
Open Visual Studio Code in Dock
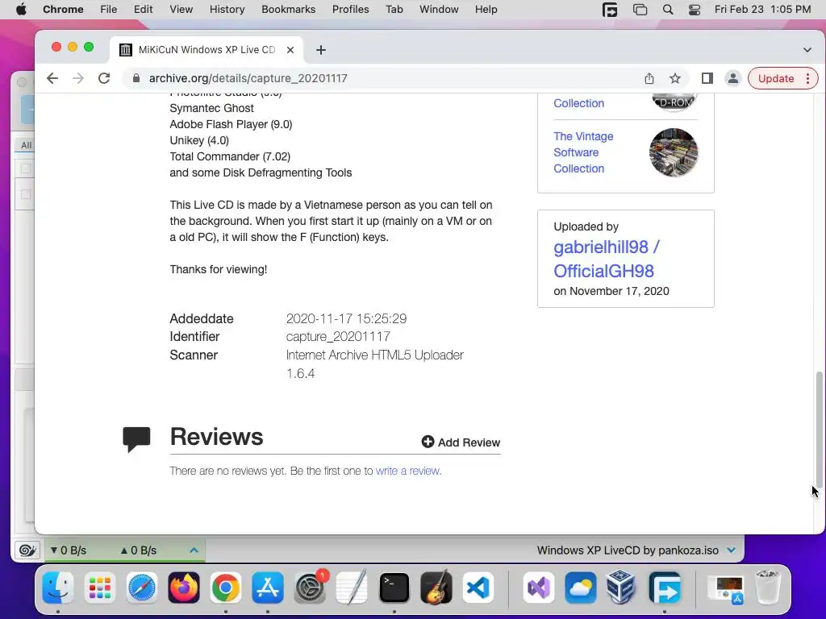(x=478, y=588)
